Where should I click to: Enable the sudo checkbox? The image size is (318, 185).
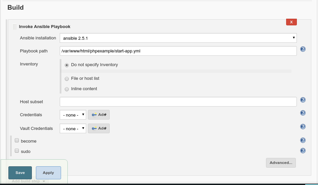point(17,151)
